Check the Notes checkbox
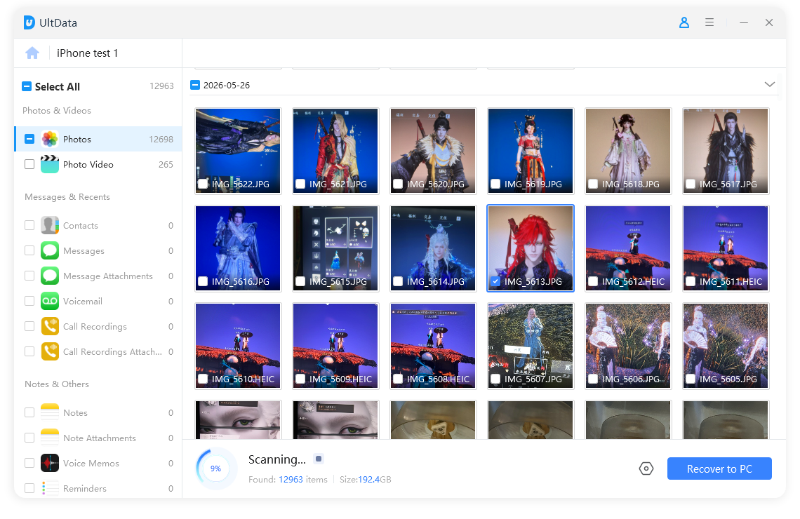The width and height of the screenshot is (800, 519). coord(29,412)
